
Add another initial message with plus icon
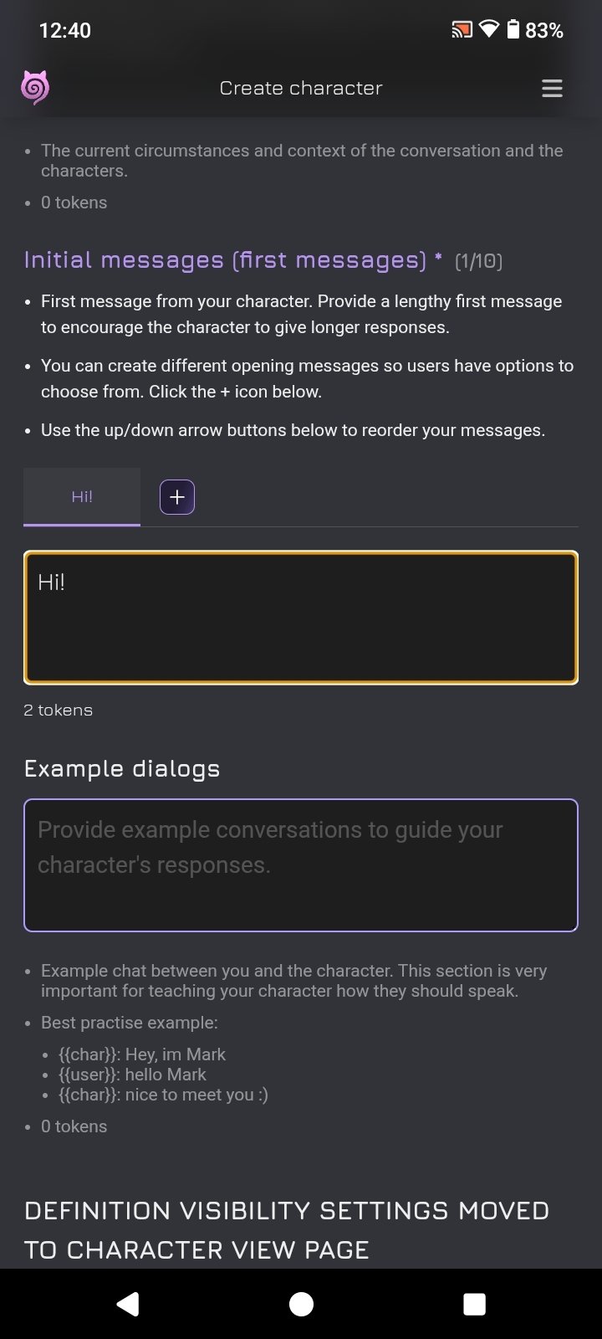tap(177, 497)
